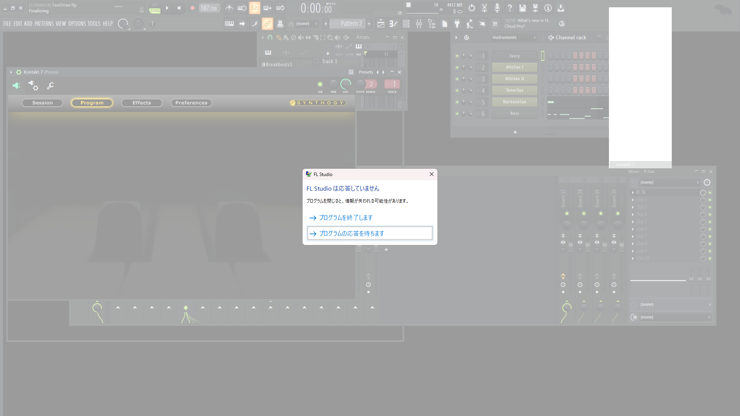The height and width of the screenshot is (416, 740).
Task: Mute the Ivory channel in rack
Action: point(457,56)
